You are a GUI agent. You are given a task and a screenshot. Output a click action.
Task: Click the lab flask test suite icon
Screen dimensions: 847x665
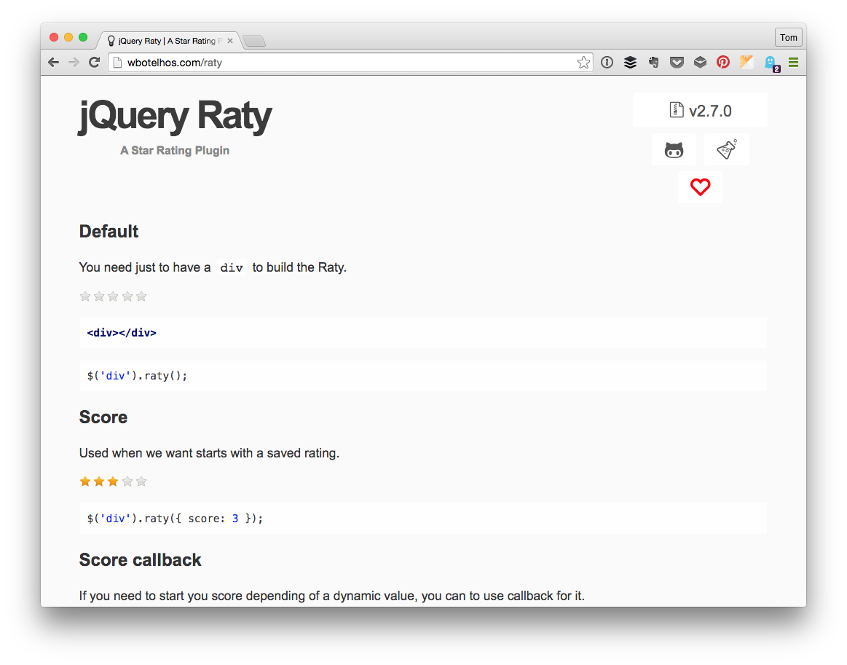tap(726, 149)
